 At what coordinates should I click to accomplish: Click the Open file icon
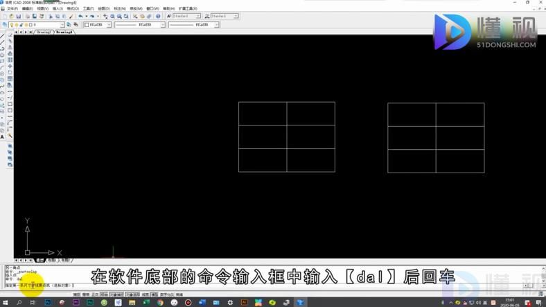coord(12,16)
